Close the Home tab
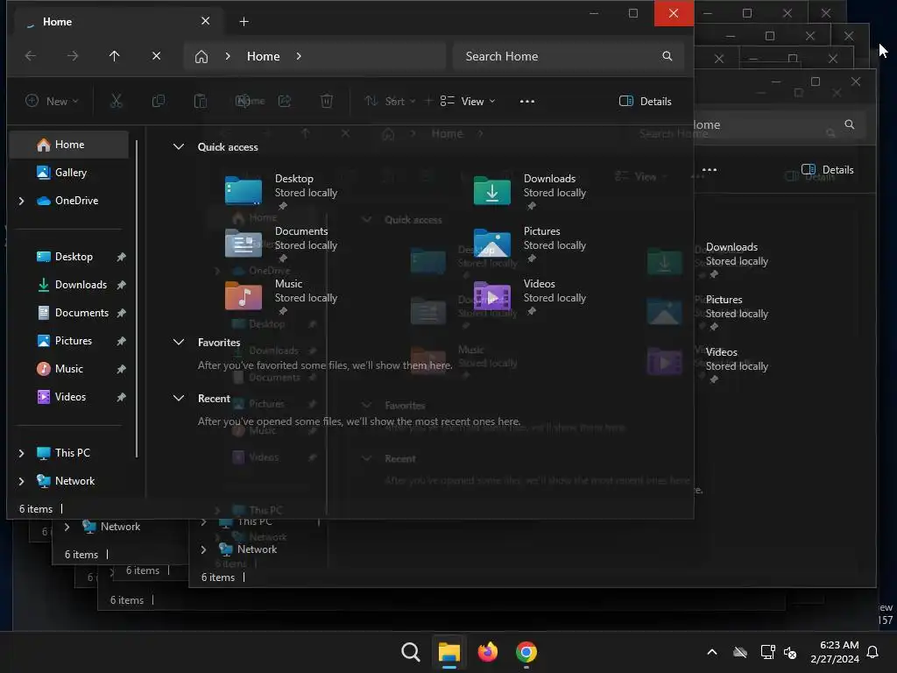This screenshot has height=673, width=897. point(205,21)
